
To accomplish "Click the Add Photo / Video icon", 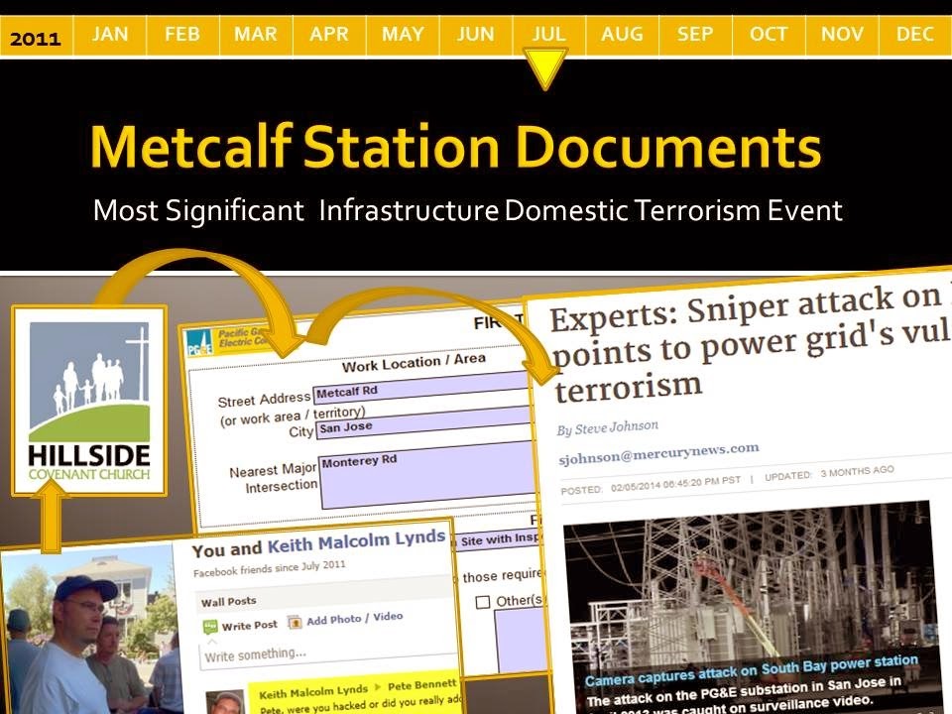I will 295,623.
